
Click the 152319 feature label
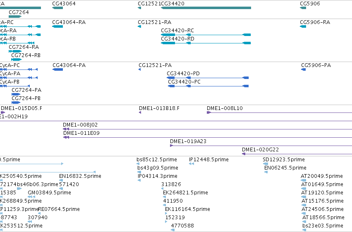175,218
